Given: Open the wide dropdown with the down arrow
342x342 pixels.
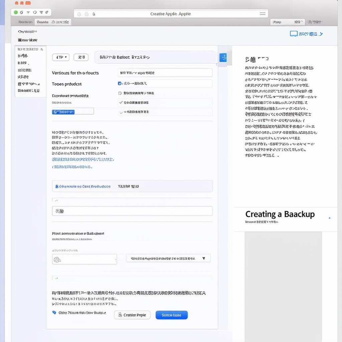Looking at the screenshot, I should pyautogui.click(x=168, y=258).
